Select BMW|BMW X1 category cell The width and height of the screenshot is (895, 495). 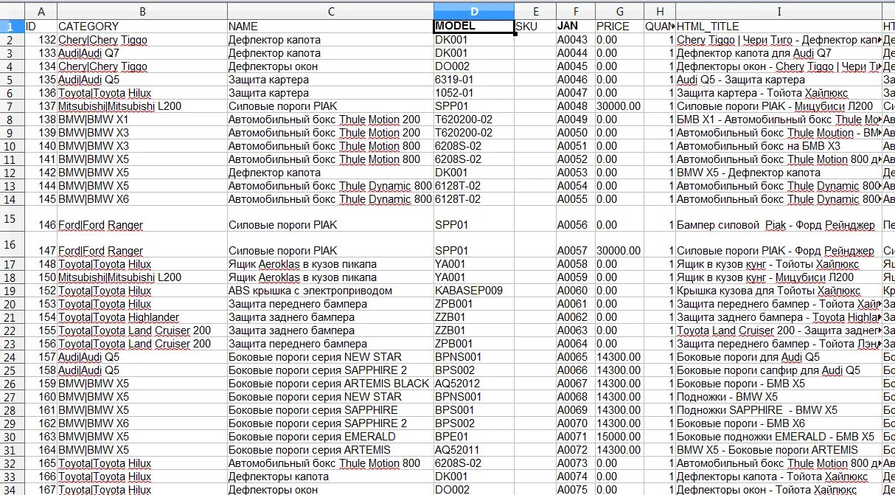(x=142, y=120)
